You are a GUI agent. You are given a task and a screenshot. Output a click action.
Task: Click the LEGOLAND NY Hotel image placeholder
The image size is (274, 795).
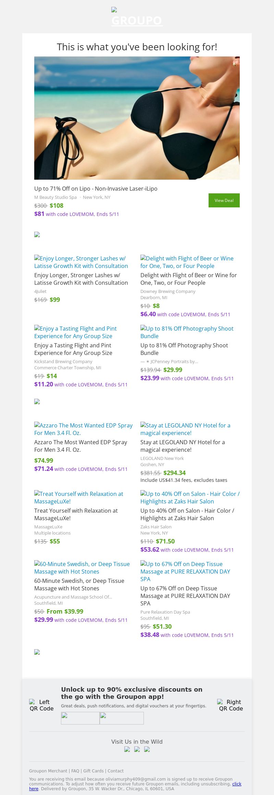coord(185,429)
